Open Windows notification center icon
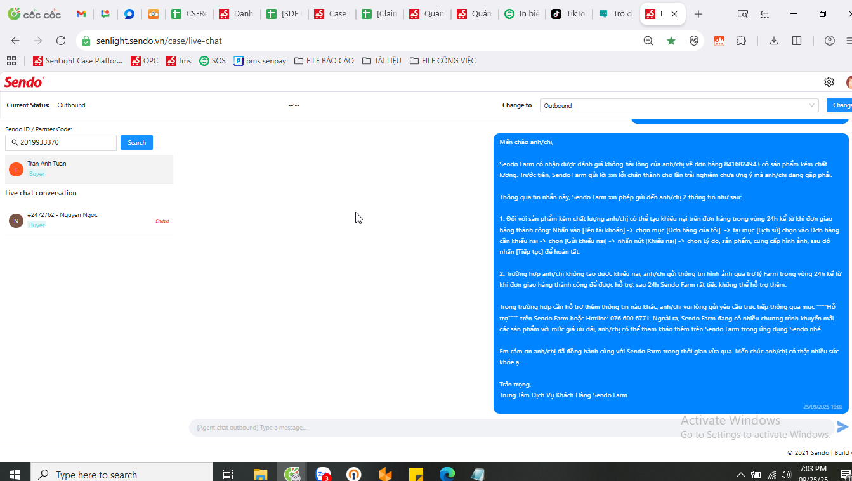This screenshot has height=481, width=852. tap(844, 475)
